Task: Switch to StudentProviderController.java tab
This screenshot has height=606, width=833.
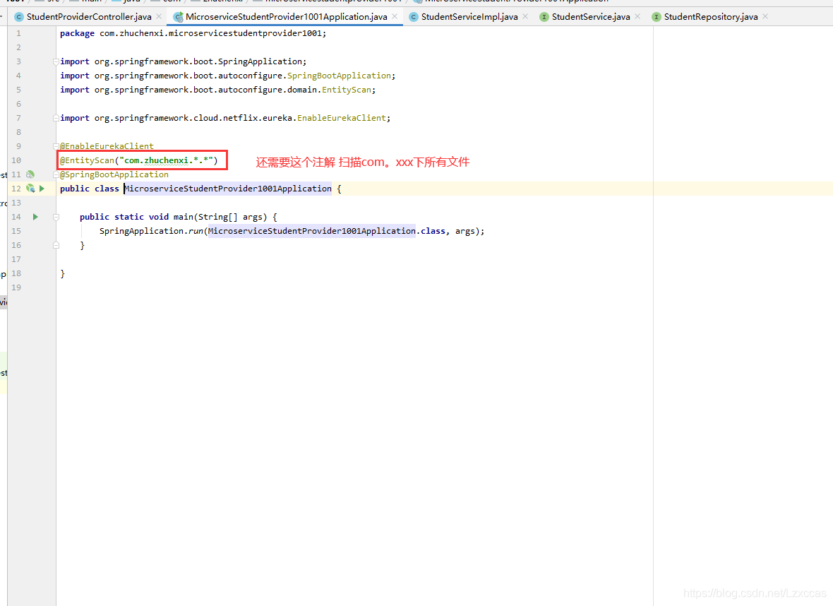Action: [x=89, y=17]
